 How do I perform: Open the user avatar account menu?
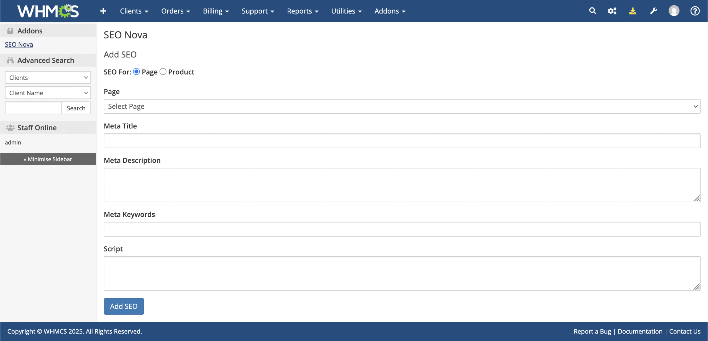[674, 11]
